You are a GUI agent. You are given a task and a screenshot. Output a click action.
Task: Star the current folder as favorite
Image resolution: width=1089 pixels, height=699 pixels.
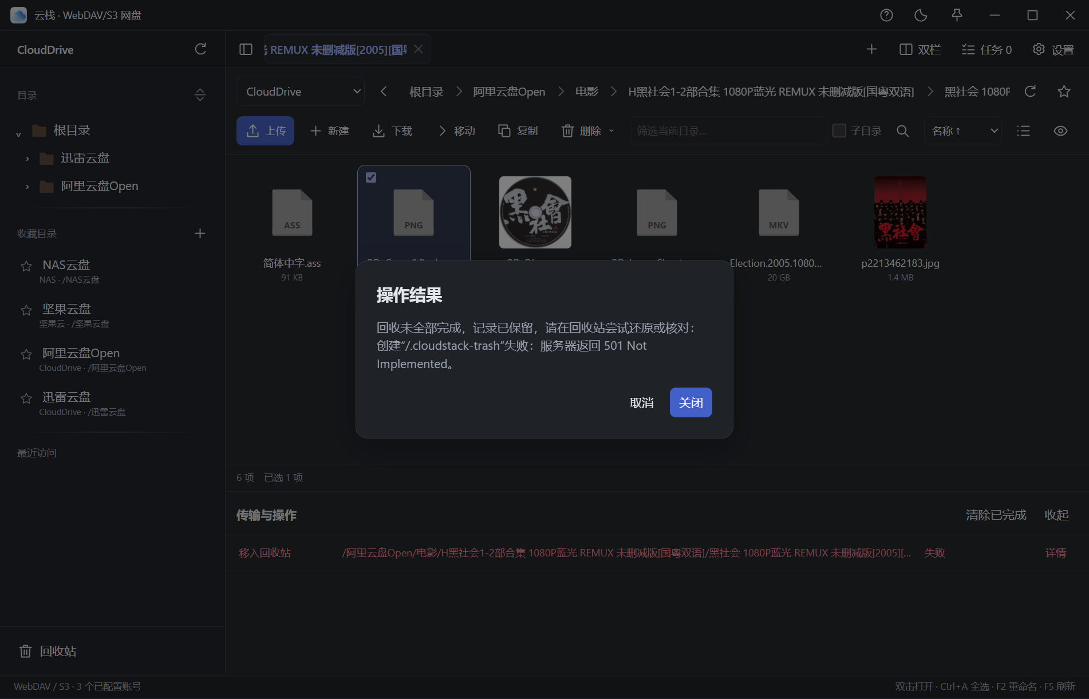click(1064, 92)
